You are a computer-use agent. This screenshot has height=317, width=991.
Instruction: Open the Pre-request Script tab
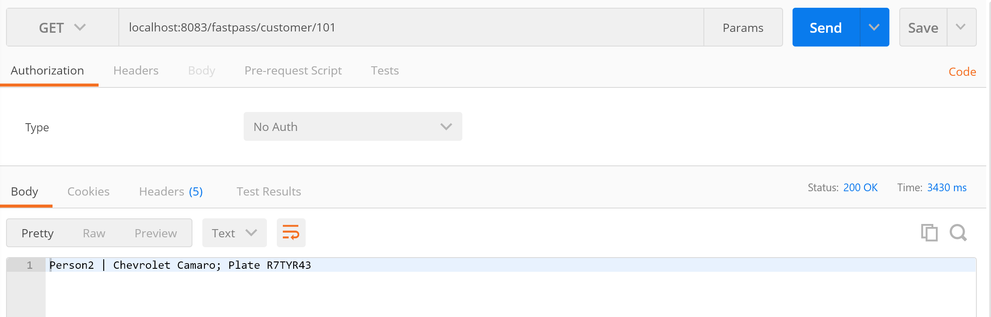(293, 71)
